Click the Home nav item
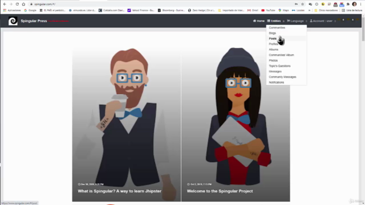The width and height of the screenshot is (365, 205). (x=259, y=21)
